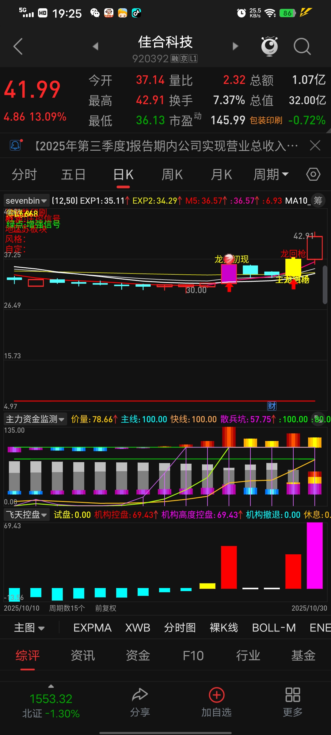
Task: Tap the 加自选 plus icon
Action: click(217, 695)
